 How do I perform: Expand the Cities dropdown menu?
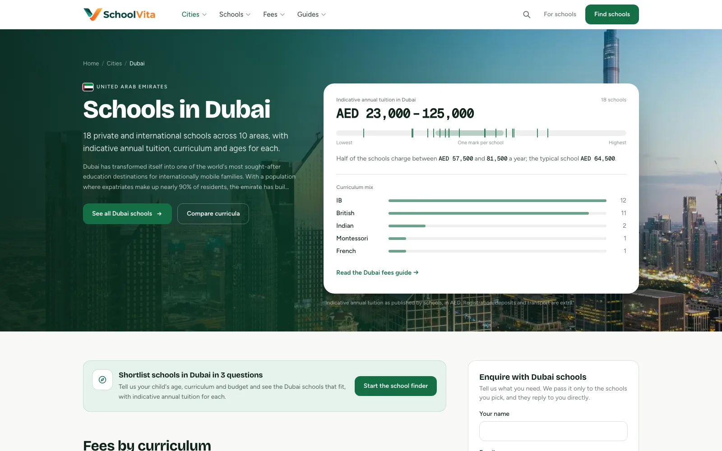pos(194,14)
